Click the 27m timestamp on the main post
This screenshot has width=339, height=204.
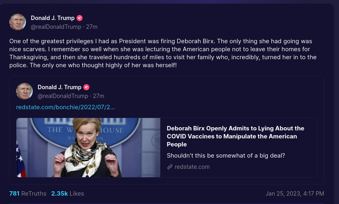pyautogui.click(x=92, y=27)
